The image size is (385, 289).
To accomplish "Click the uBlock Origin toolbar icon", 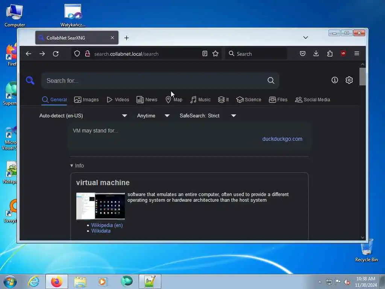I will click(343, 53).
